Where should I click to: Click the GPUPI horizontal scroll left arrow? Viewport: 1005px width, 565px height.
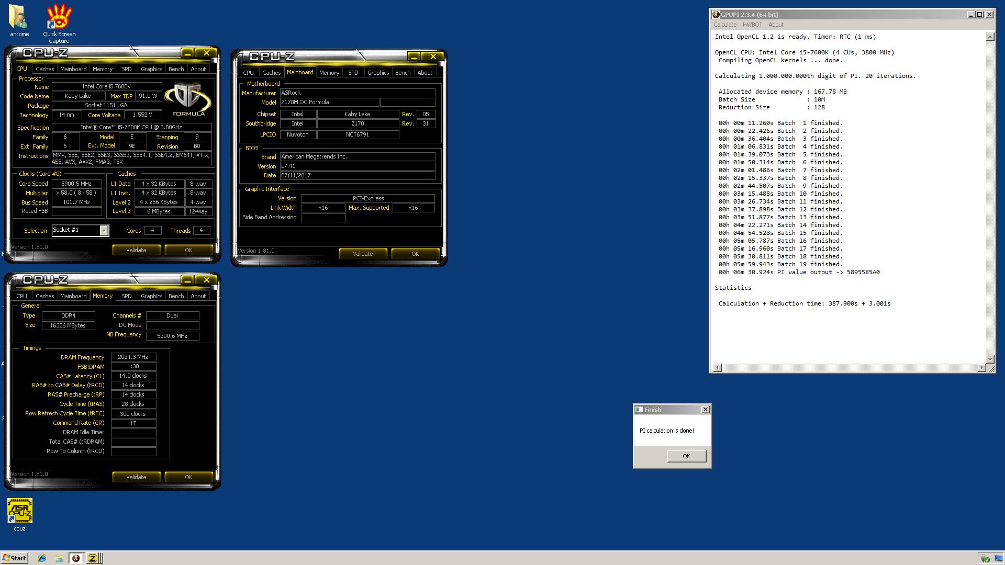tap(718, 368)
